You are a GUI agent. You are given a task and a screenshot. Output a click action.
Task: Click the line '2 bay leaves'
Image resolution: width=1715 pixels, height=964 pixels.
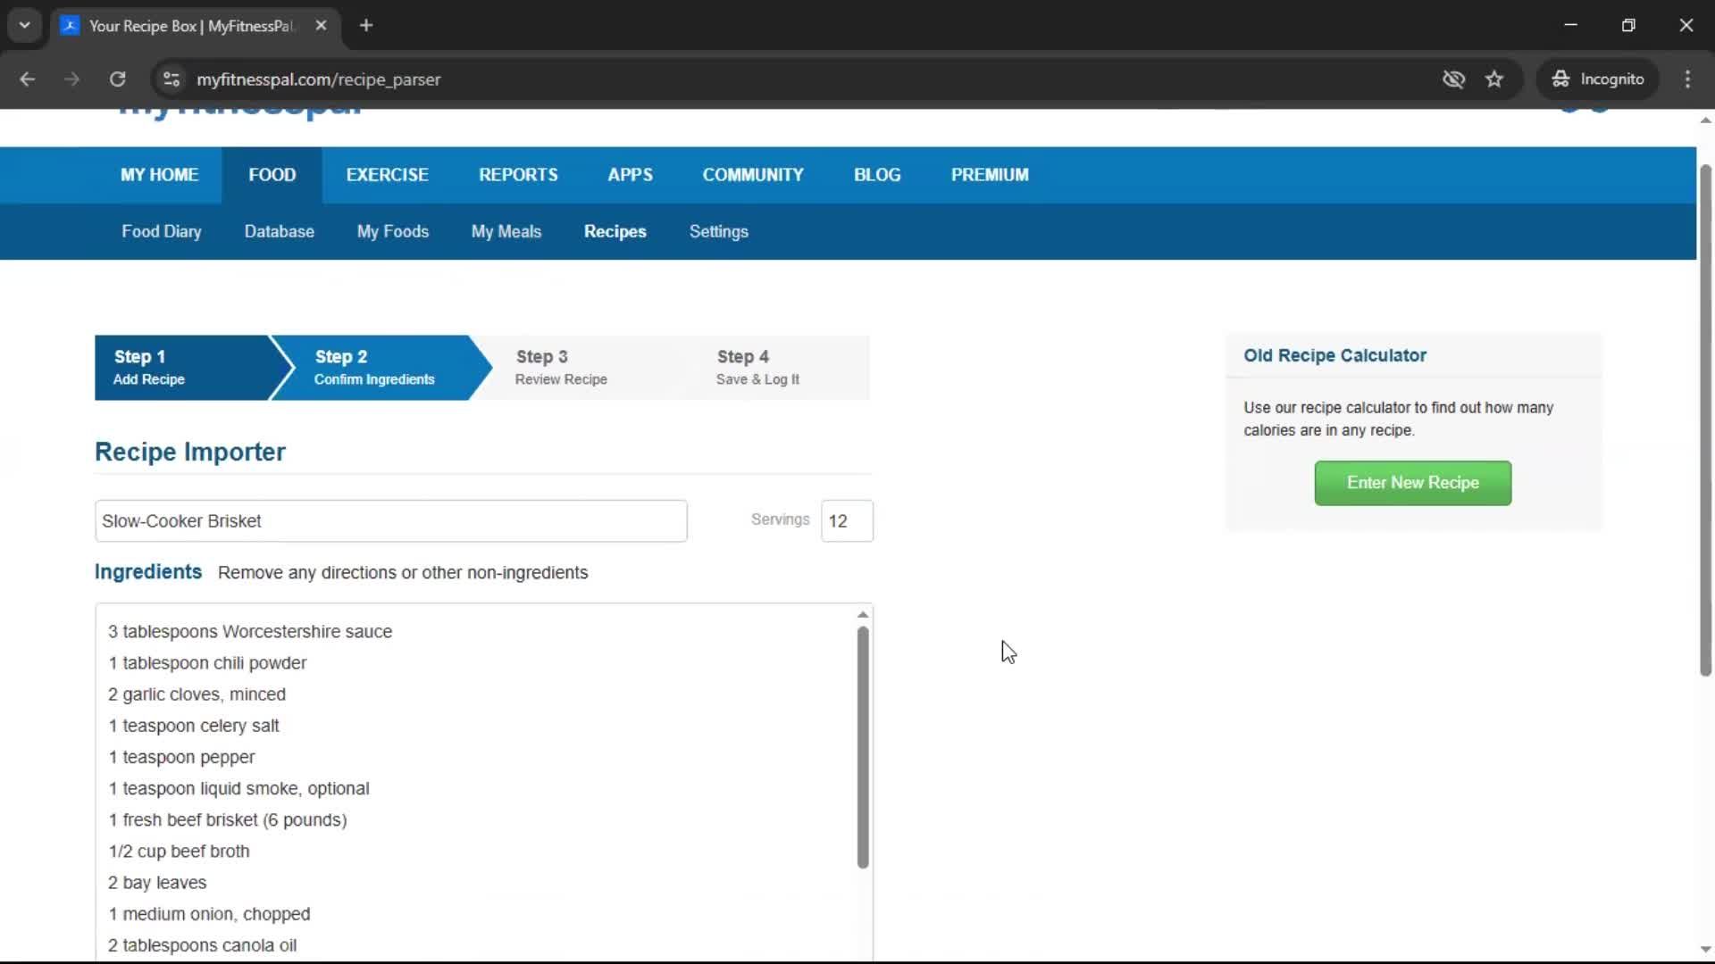[157, 883]
